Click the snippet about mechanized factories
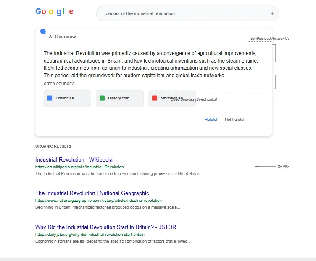The width and height of the screenshot is (316, 261). coord(108,207)
